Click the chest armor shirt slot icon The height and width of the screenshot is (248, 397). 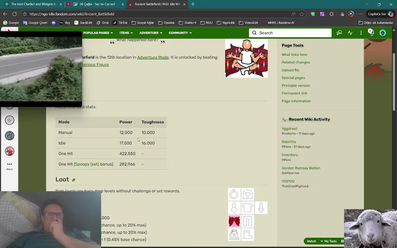(247, 208)
